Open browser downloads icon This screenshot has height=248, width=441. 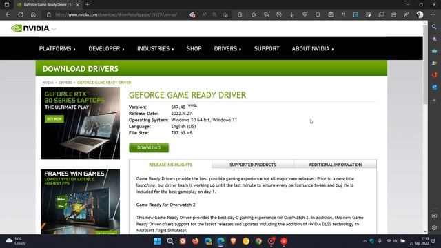tap(291, 14)
